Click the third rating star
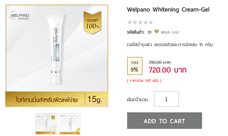The height and width of the screenshot is (136, 228). click(x=140, y=22)
